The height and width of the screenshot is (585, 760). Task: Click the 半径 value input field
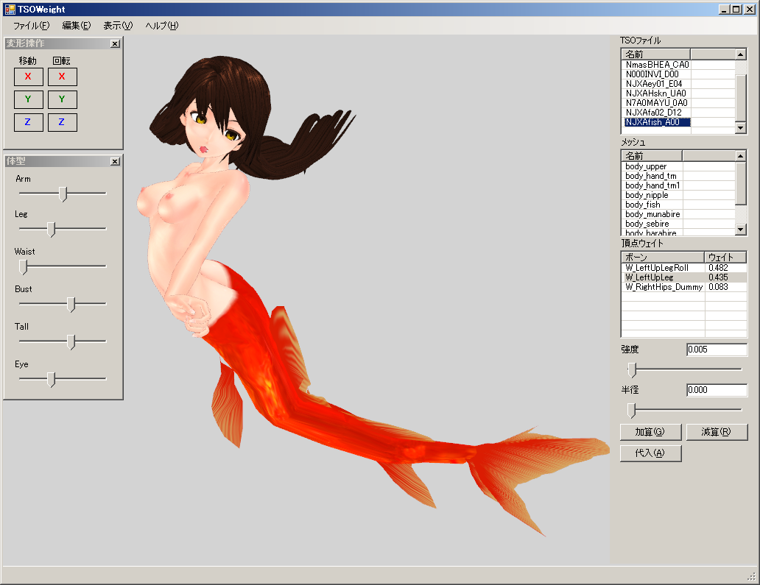[716, 390]
